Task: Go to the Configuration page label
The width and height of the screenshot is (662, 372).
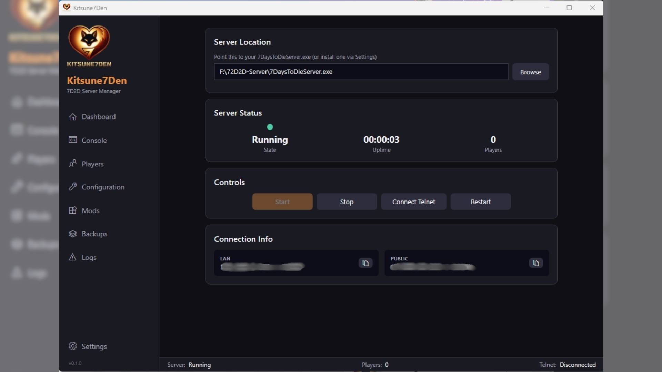Action: click(x=103, y=187)
